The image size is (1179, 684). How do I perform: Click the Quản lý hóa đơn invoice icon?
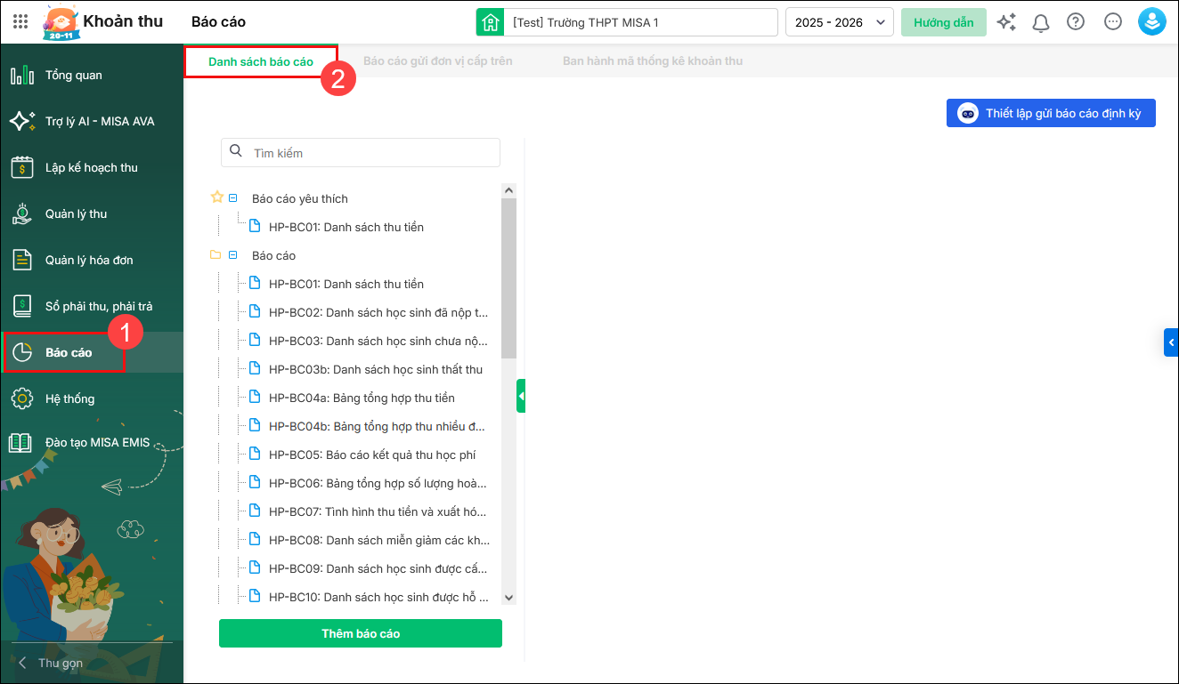22,260
